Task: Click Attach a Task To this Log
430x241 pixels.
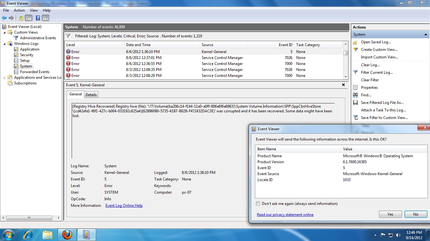Action: 383,110
